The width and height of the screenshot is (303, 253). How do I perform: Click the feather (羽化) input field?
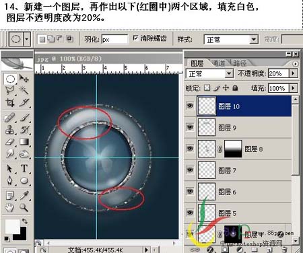(x=114, y=40)
